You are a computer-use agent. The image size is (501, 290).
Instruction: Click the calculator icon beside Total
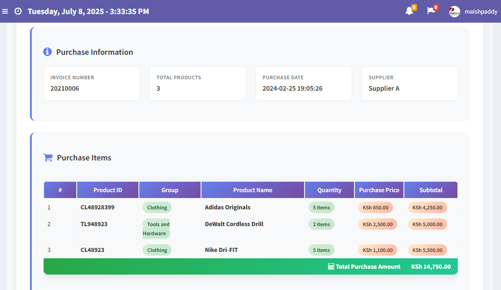pyautogui.click(x=331, y=266)
